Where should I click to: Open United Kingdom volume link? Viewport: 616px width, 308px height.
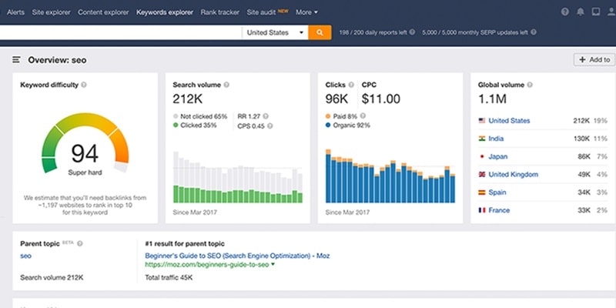pyautogui.click(x=513, y=175)
